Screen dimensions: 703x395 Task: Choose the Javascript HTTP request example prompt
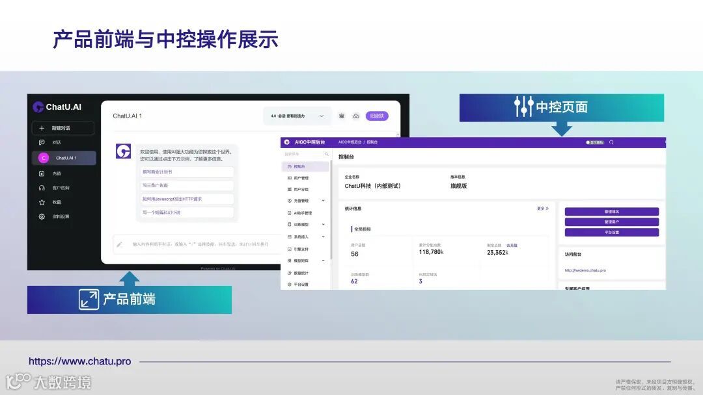[x=187, y=199]
